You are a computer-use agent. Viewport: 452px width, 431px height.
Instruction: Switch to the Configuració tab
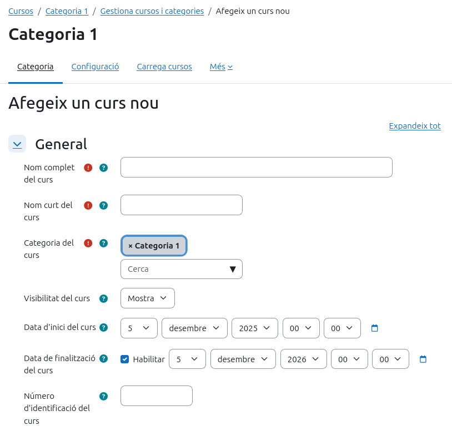tap(95, 67)
